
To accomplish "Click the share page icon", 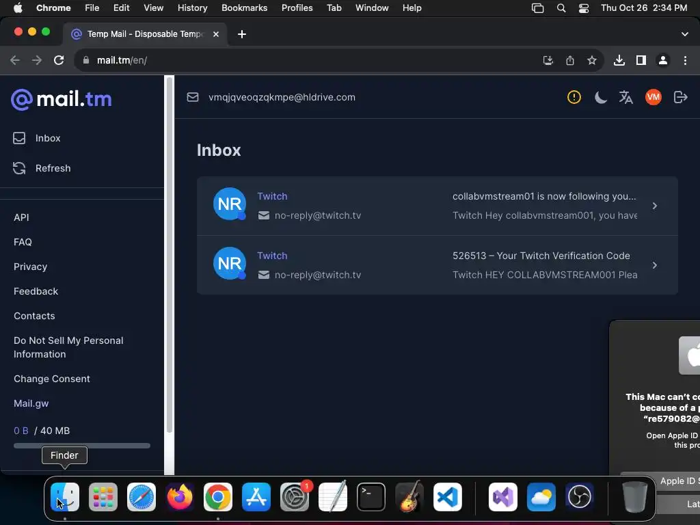I will point(570,60).
